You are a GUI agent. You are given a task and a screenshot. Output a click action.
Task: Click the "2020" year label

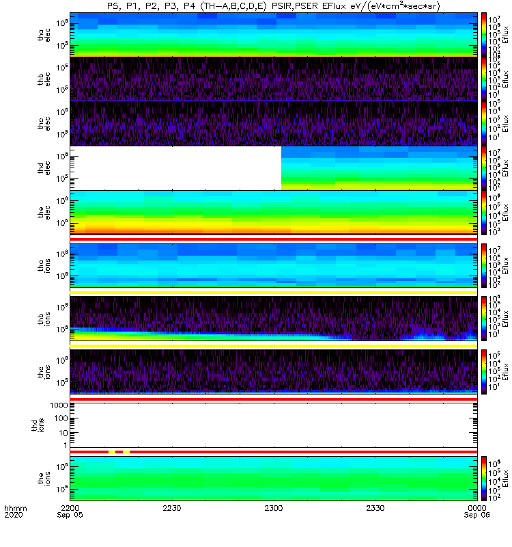pos(14,515)
